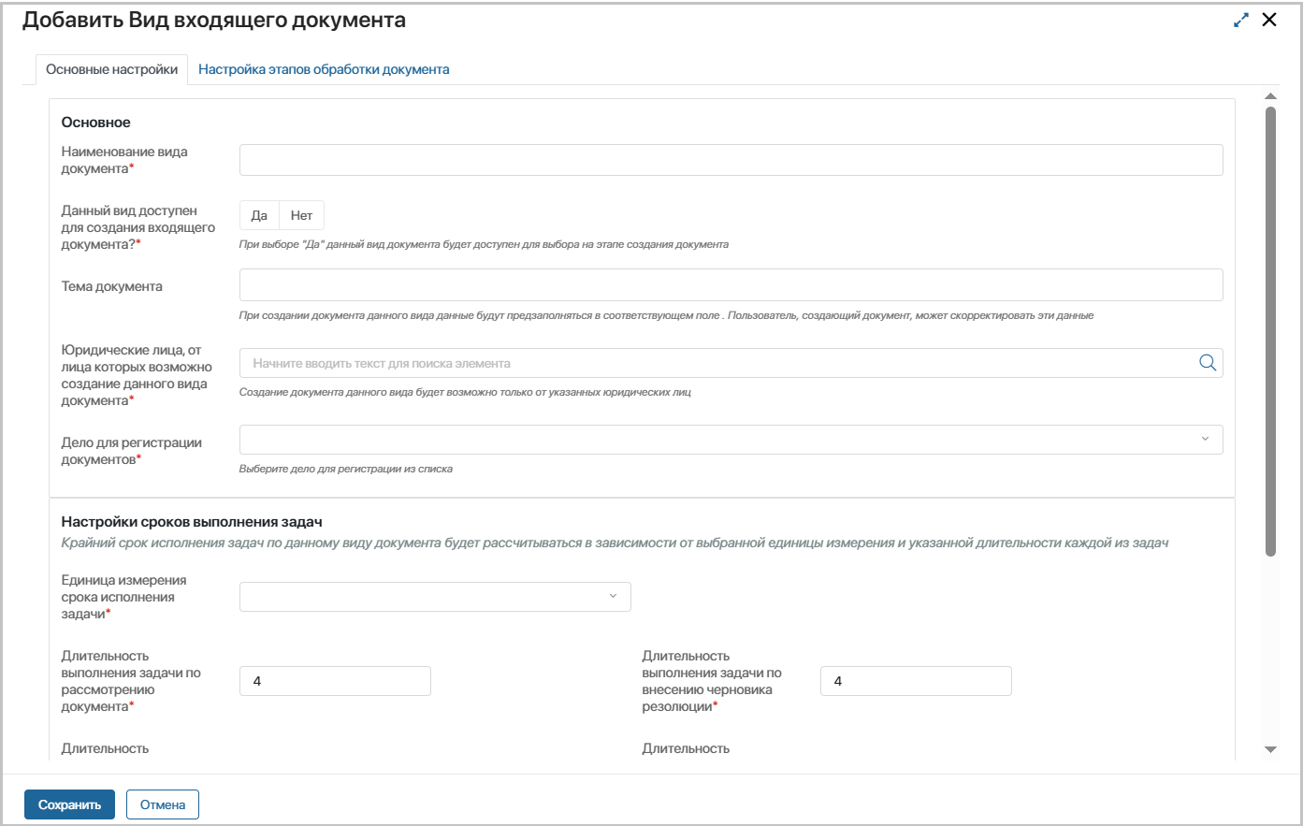This screenshot has height=826, width=1303.
Task: Expand the task deadline unit dropdown
Action: click(x=435, y=597)
